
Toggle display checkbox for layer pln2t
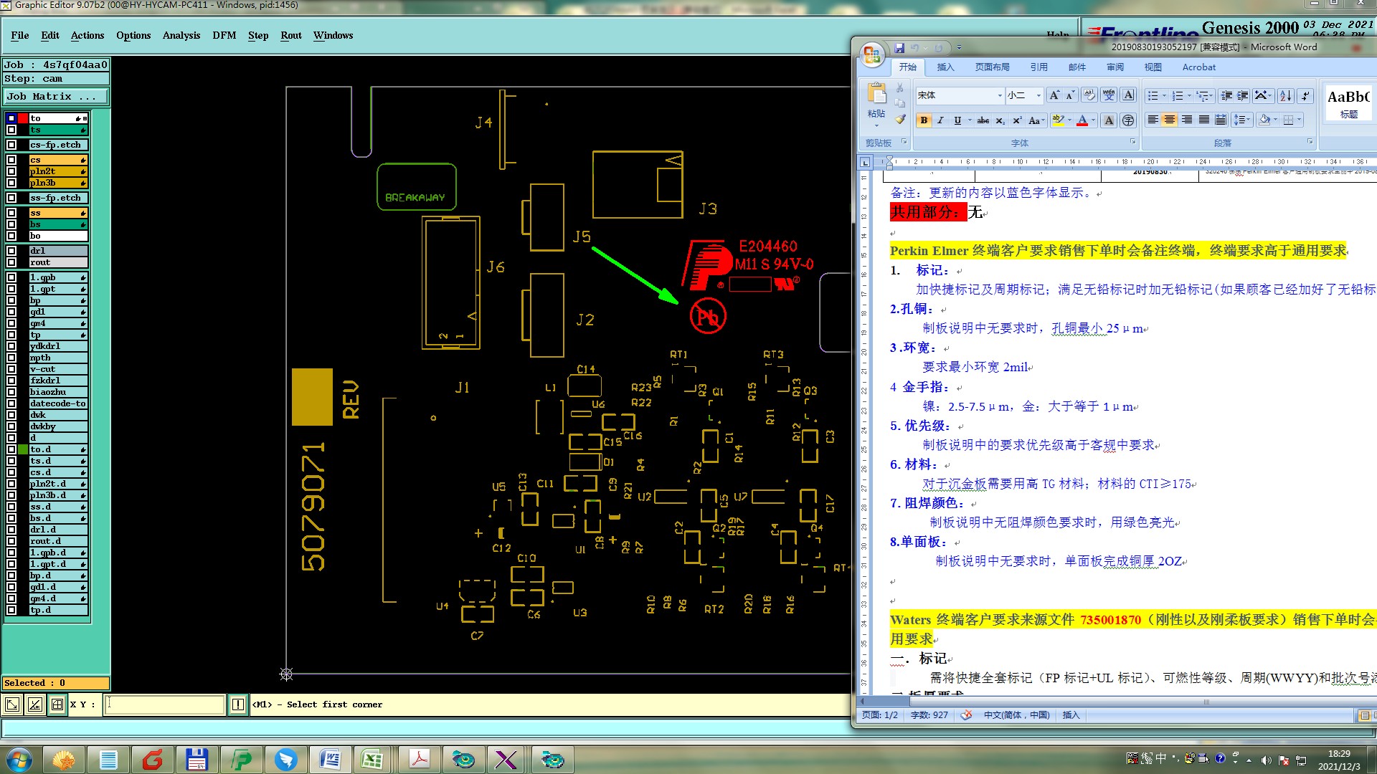[x=11, y=171]
